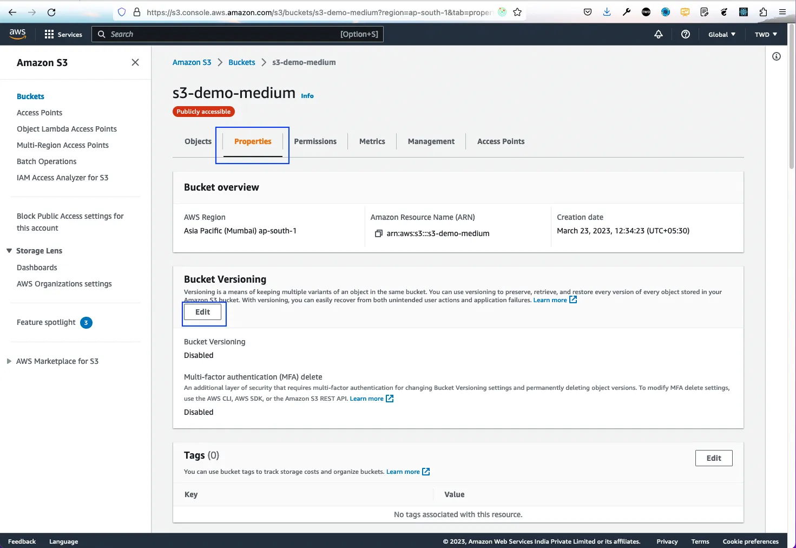
Task: Open Buckets in the sidebar
Action: [x=30, y=96]
